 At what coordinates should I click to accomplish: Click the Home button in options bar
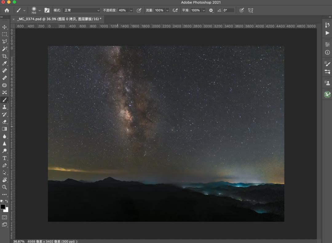[x=7, y=10]
